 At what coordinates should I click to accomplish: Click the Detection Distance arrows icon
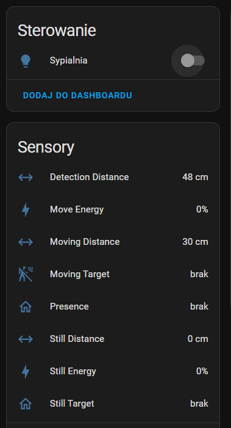click(x=26, y=178)
